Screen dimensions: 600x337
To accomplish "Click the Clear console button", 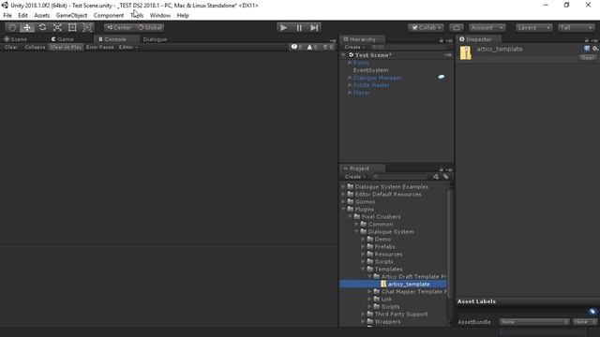I will tap(10, 47).
